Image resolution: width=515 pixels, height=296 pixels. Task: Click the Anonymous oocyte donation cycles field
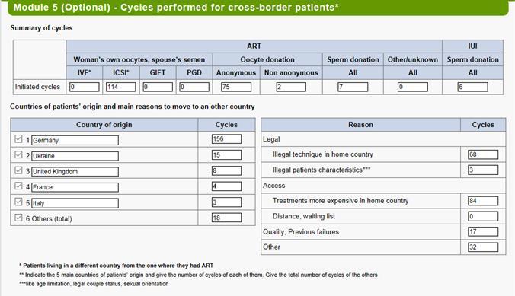click(236, 87)
